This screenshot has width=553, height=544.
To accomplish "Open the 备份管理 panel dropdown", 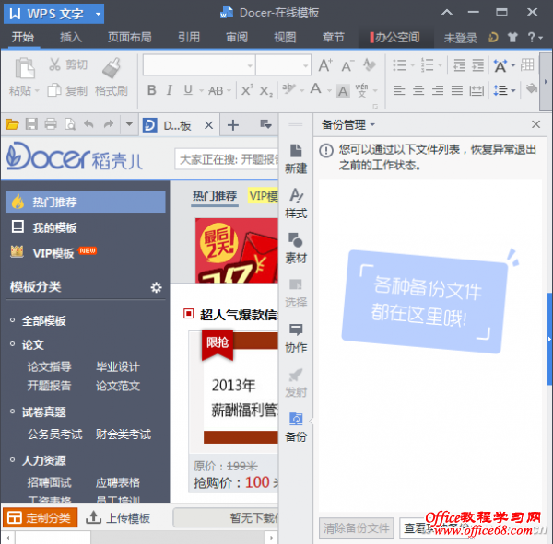I will pos(348,124).
